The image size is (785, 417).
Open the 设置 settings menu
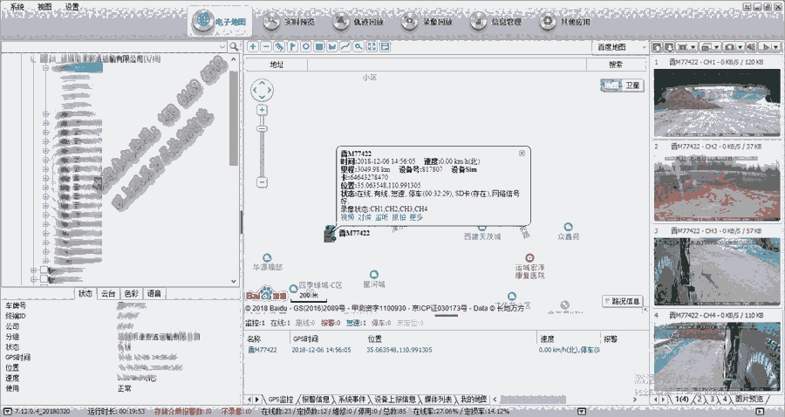click(x=72, y=6)
